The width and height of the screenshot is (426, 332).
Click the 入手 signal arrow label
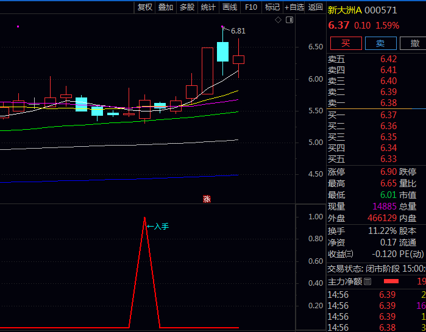pos(158,227)
